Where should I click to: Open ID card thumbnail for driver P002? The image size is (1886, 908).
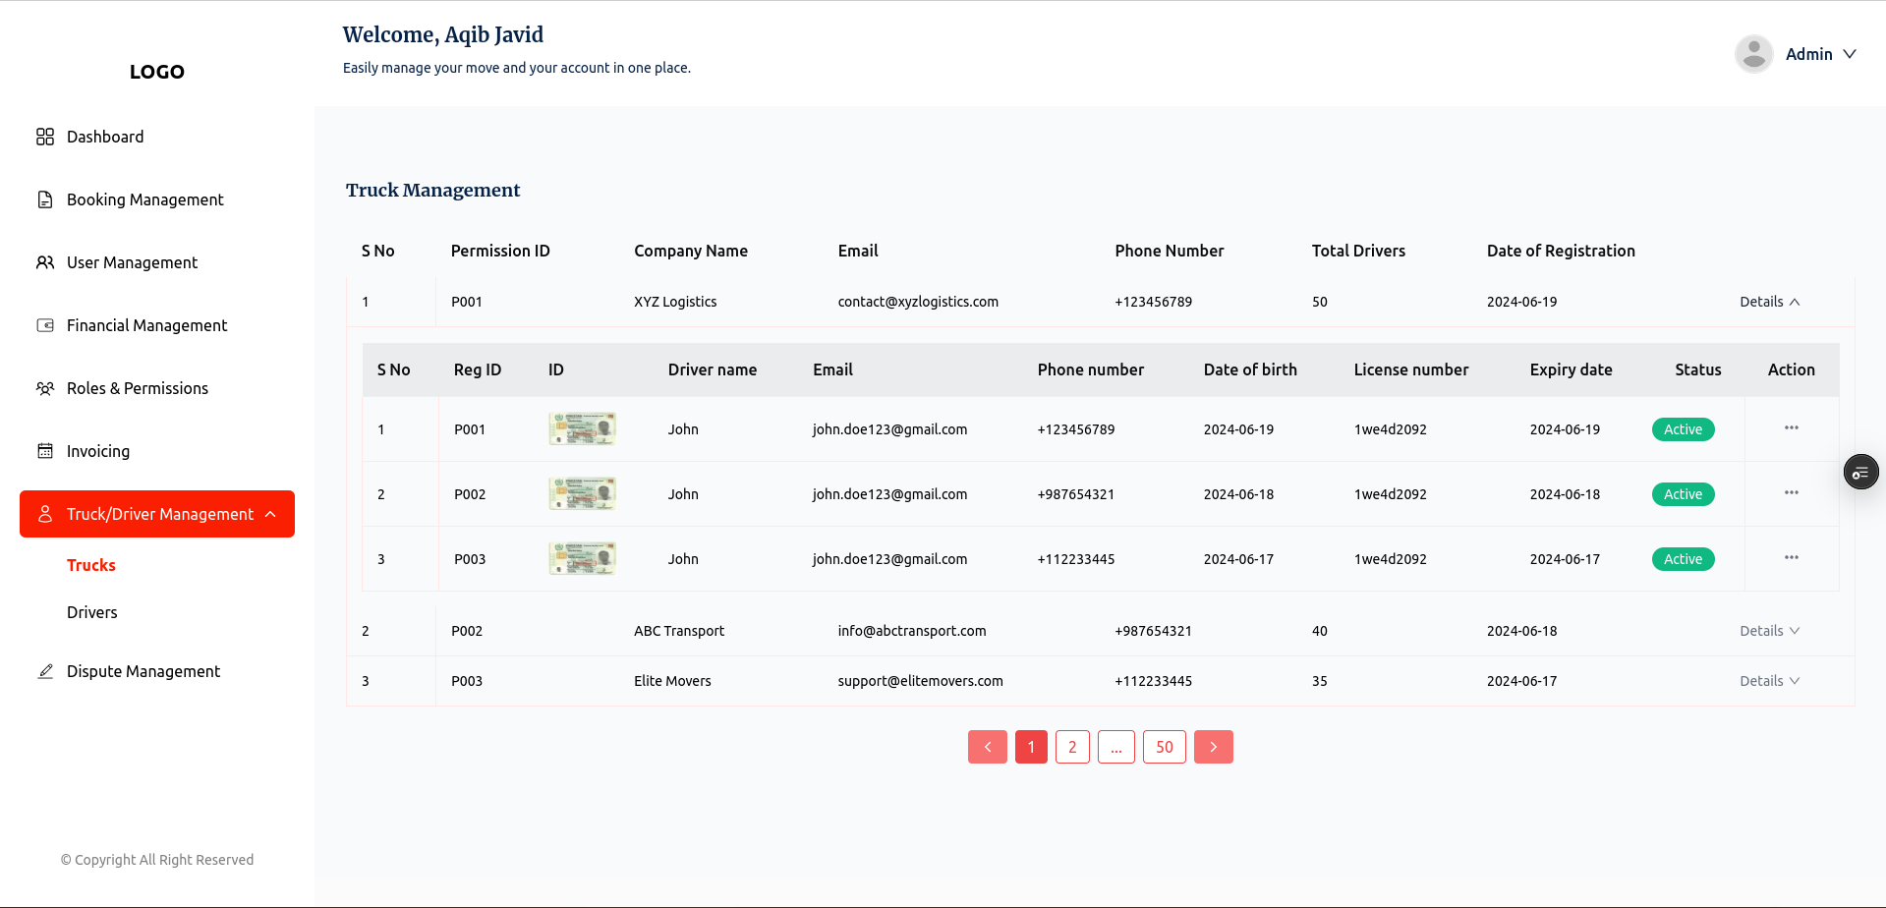[x=582, y=493]
